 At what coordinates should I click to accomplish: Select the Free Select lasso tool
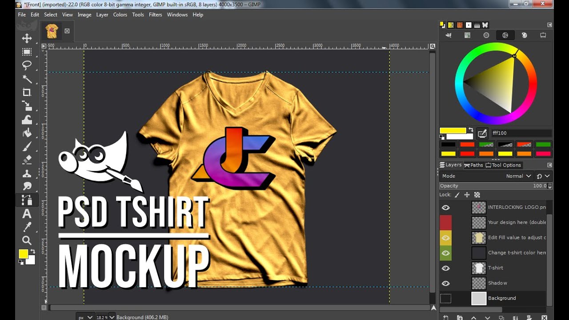[x=27, y=65]
